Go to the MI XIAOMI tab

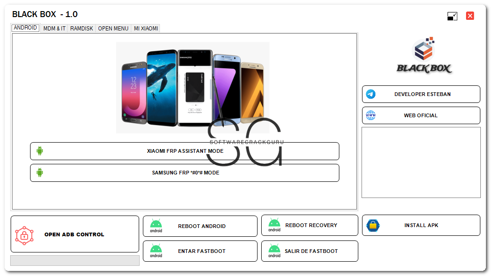coord(146,29)
